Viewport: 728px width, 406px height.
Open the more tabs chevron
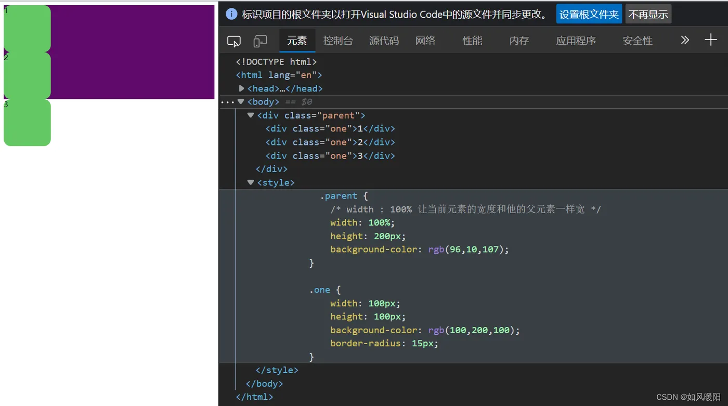click(x=685, y=41)
